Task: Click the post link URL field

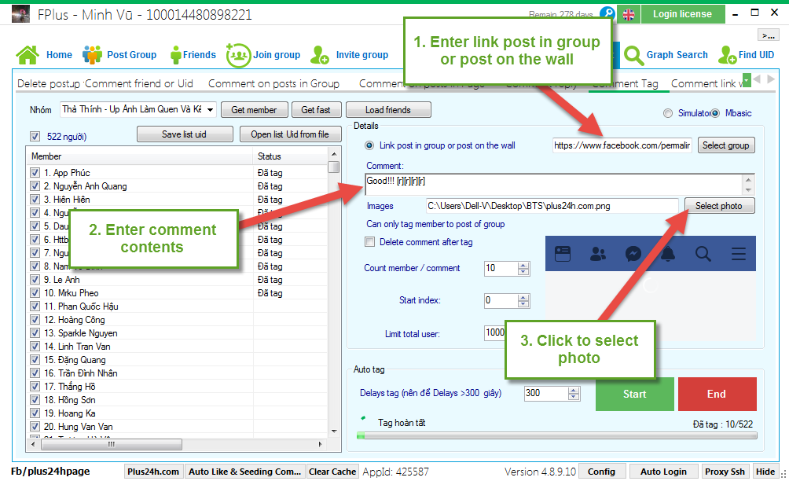Action: click(x=622, y=145)
